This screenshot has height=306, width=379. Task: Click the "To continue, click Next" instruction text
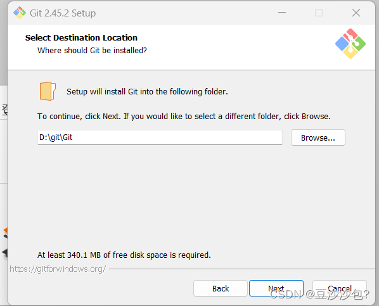[184, 117]
